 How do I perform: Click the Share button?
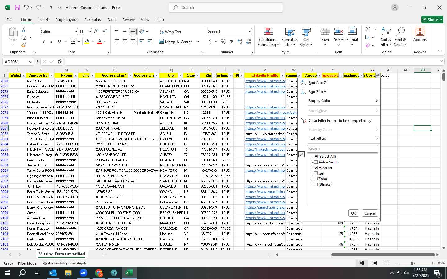[432, 20]
